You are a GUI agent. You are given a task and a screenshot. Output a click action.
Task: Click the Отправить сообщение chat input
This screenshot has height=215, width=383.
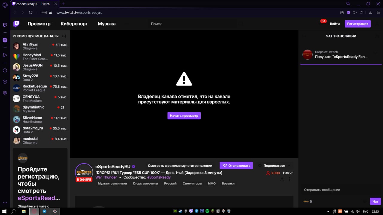click(341, 190)
